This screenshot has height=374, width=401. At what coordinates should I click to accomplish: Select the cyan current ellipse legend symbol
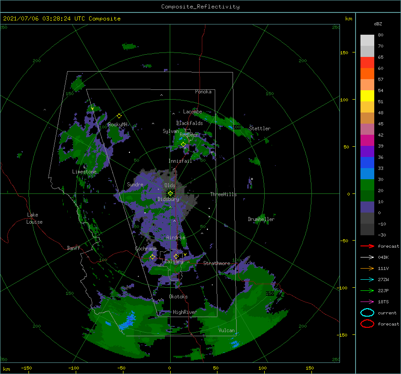pyautogui.click(x=367, y=313)
